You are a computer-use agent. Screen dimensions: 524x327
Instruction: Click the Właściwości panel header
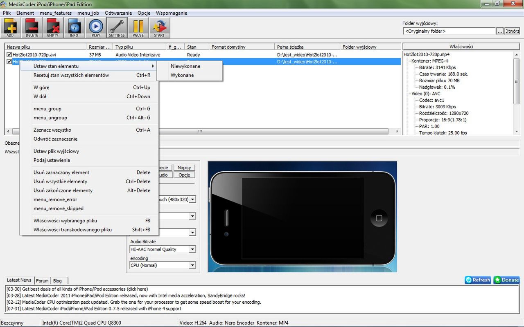click(461, 47)
